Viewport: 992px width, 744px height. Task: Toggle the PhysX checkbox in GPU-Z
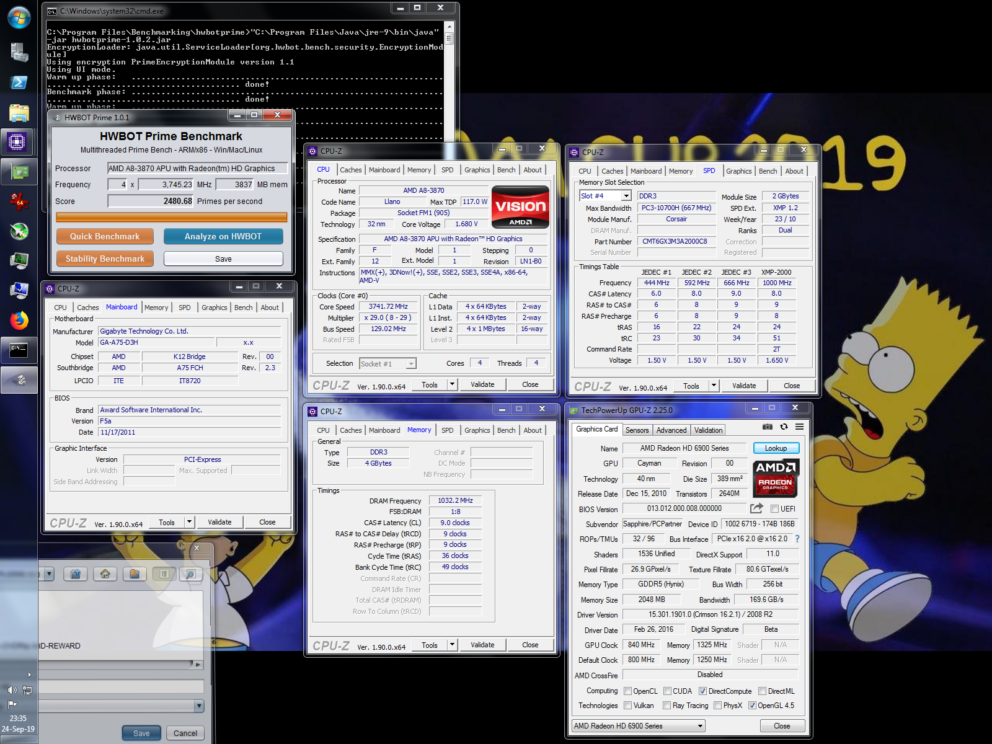point(717,706)
